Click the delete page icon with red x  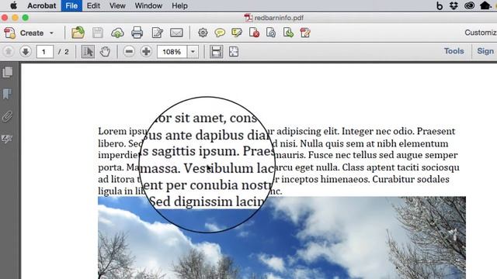pos(254,33)
